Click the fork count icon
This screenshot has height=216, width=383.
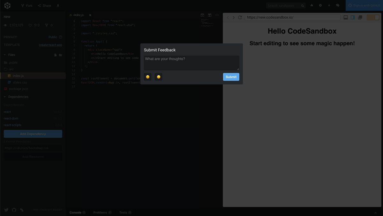pos(47,25)
